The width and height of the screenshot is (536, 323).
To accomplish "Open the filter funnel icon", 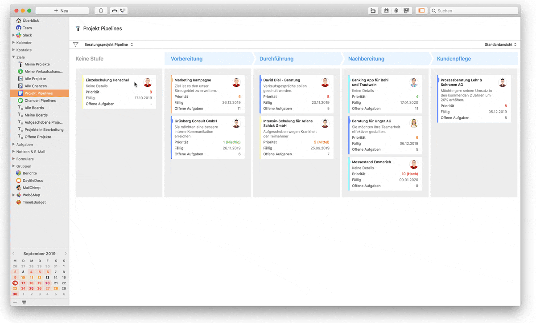I will click(x=75, y=44).
